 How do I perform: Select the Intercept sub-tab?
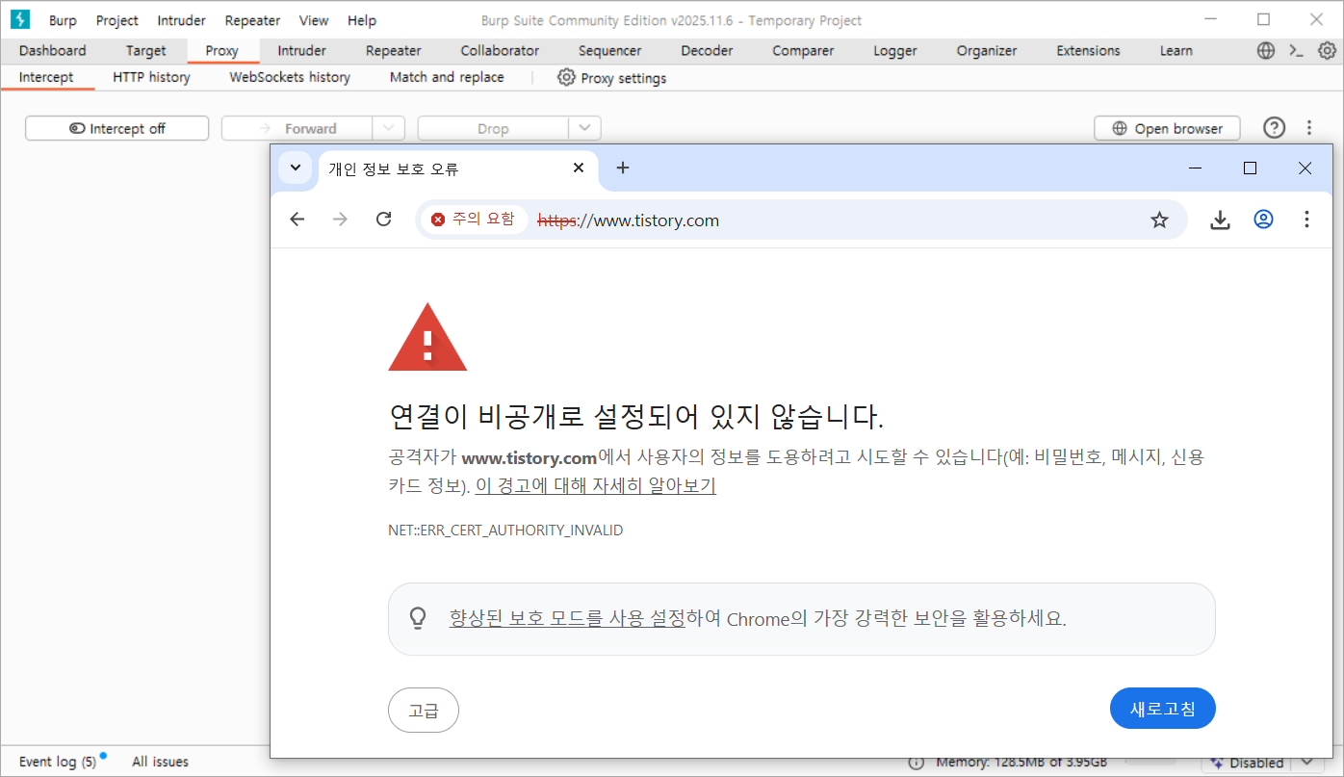pos(46,77)
